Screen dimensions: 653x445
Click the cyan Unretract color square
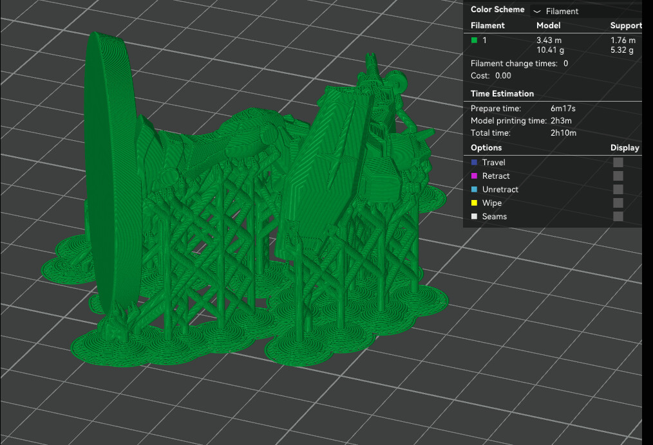point(474,189)
